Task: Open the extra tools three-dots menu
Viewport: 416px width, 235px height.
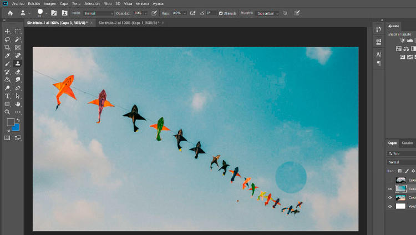Action: tap(18, 112)
